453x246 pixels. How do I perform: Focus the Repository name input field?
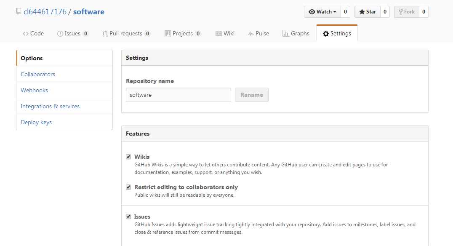pos(179,95)
